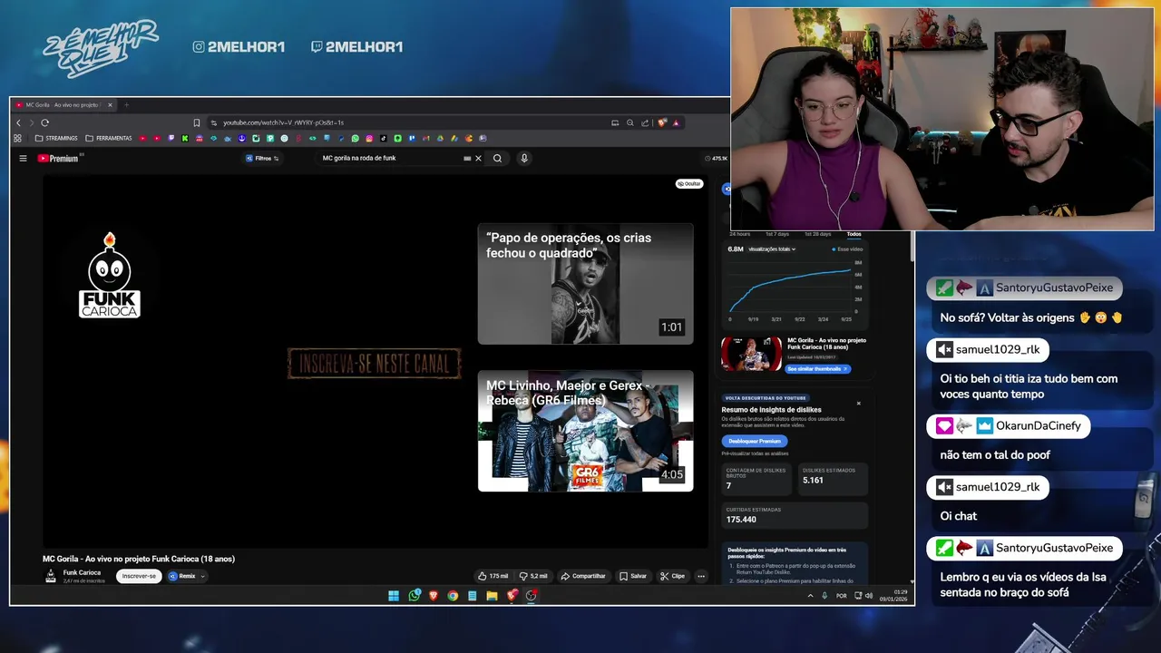Click Pré-visualizar todas as análises link
Screen dimensions: 1161x653
coord(755,453)
